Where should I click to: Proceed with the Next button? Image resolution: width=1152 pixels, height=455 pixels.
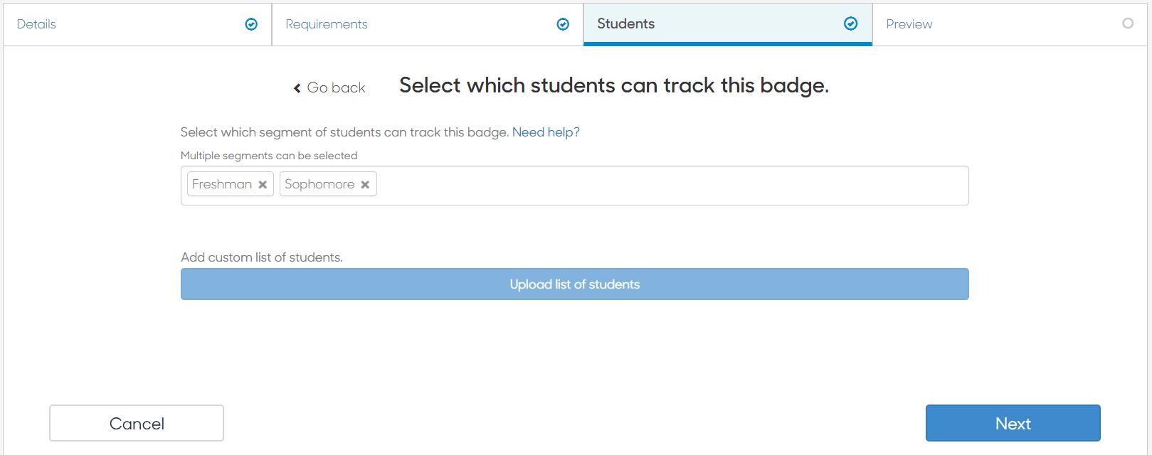point(1013,423)
